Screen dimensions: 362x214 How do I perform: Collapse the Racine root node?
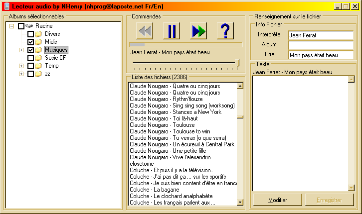11,26
